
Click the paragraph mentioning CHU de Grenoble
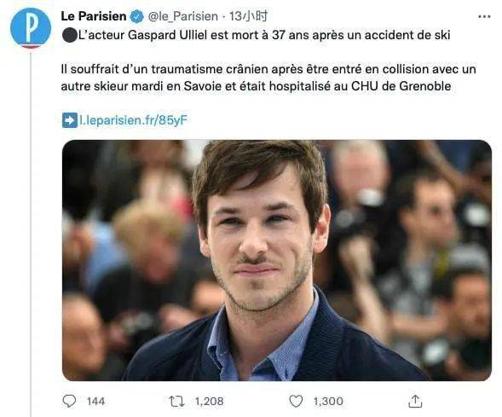[x=268, y=78]
